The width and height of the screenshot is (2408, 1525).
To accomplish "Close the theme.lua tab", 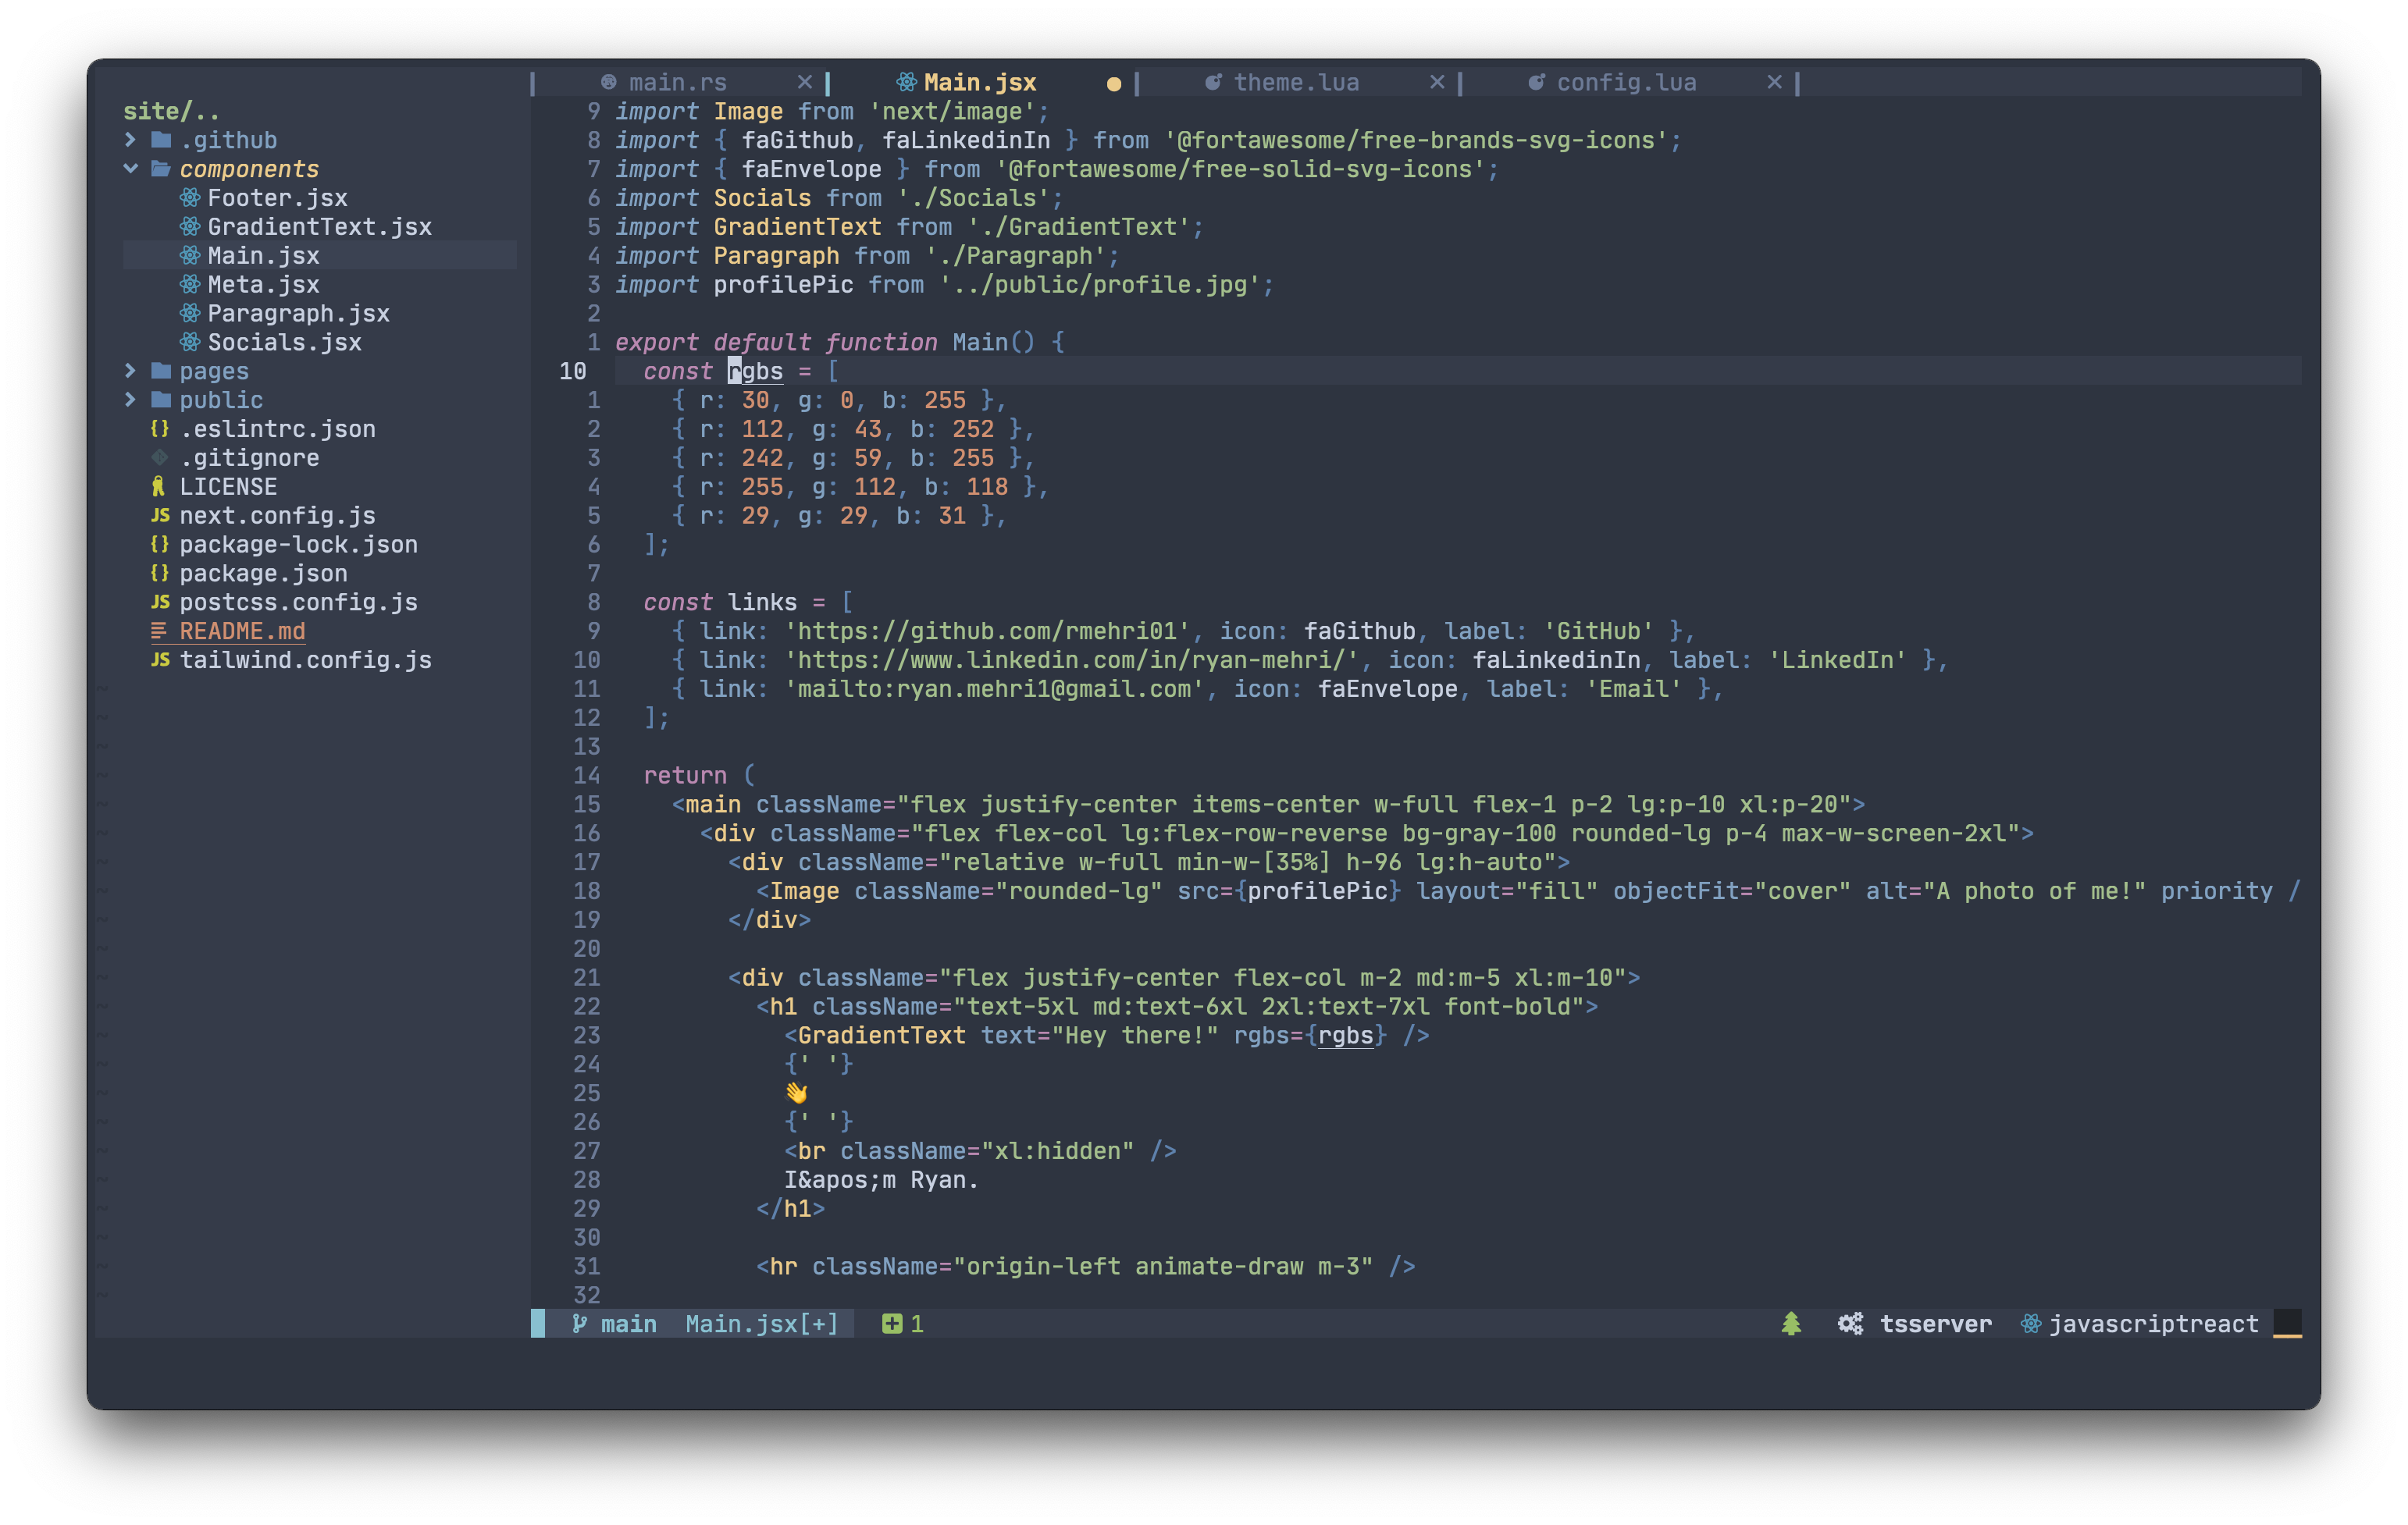I will pos(1437,82).
